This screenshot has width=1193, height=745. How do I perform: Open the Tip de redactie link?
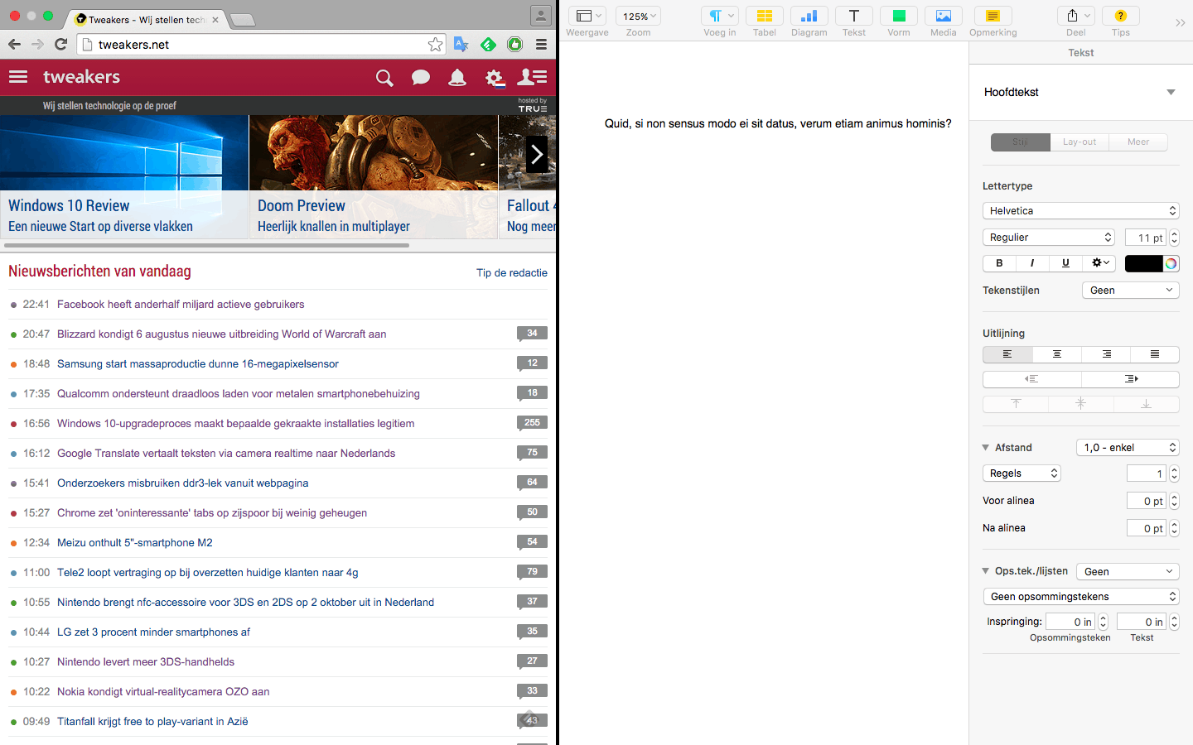pyautogui.click(x=512, y=272)
